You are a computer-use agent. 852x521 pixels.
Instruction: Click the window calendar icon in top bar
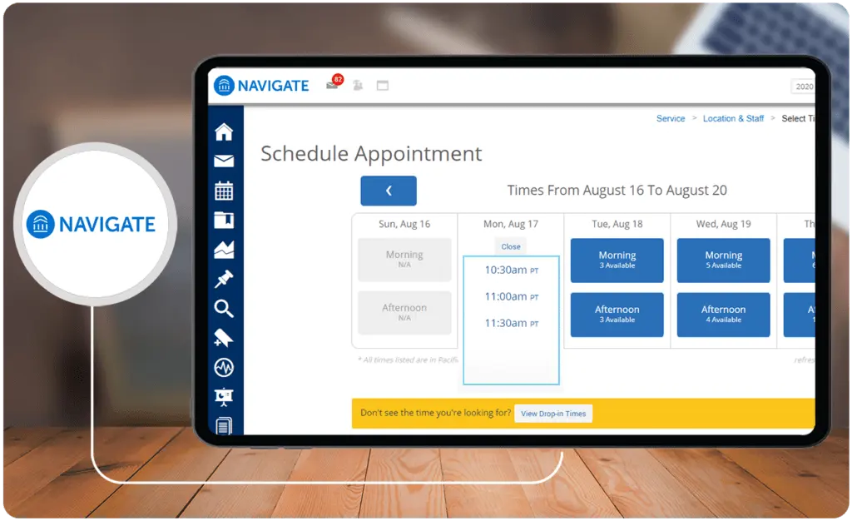(383, 85)
